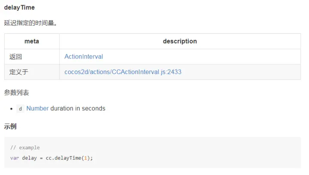Click the 延迟指定的时间量 description sentence
This screenshot has width=309, height=175.
[30, 23]
